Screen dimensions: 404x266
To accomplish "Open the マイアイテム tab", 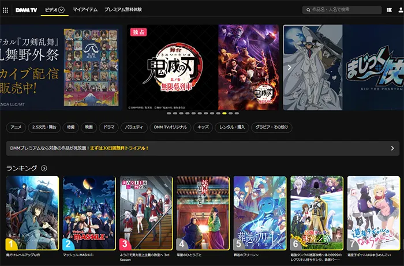I will pos(85,10).
